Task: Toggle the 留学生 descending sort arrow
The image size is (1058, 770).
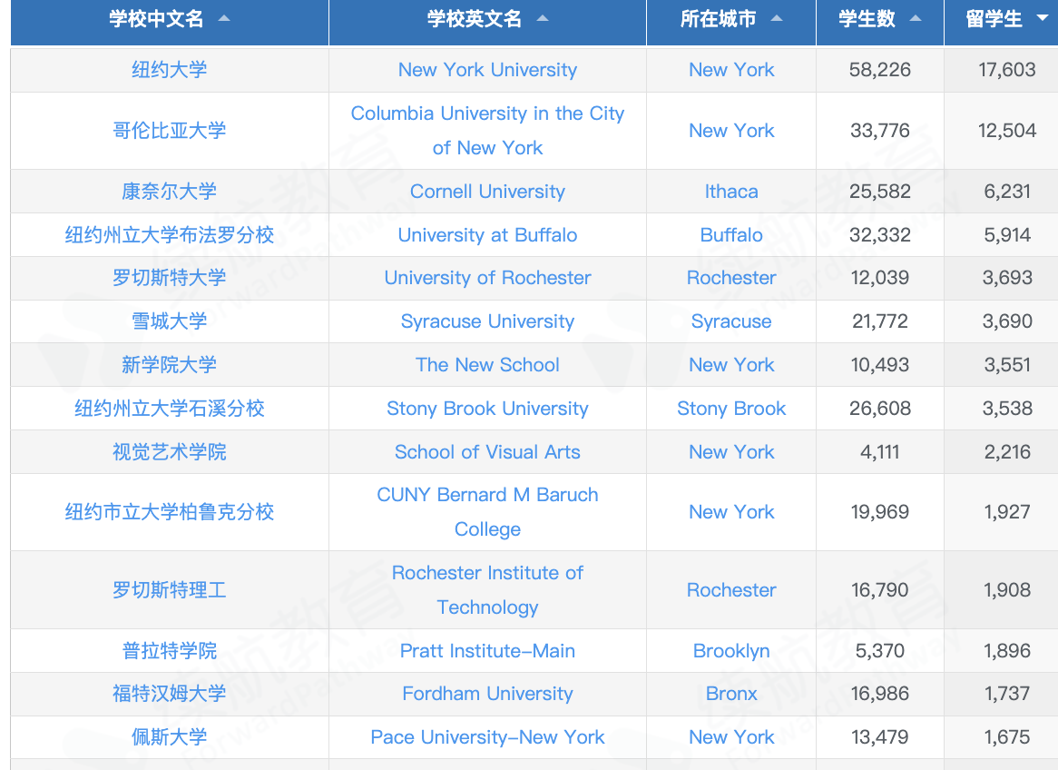Action: [1042, 19]
